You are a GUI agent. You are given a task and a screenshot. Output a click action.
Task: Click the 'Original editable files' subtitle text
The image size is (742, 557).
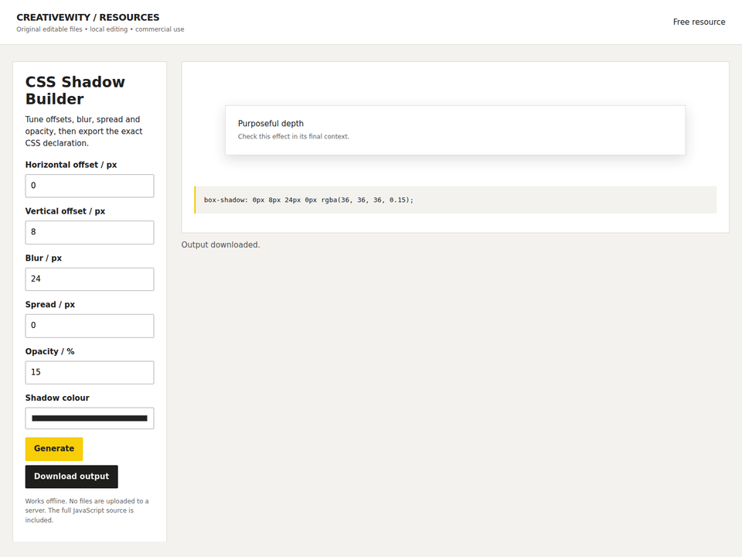pos(100,29)
